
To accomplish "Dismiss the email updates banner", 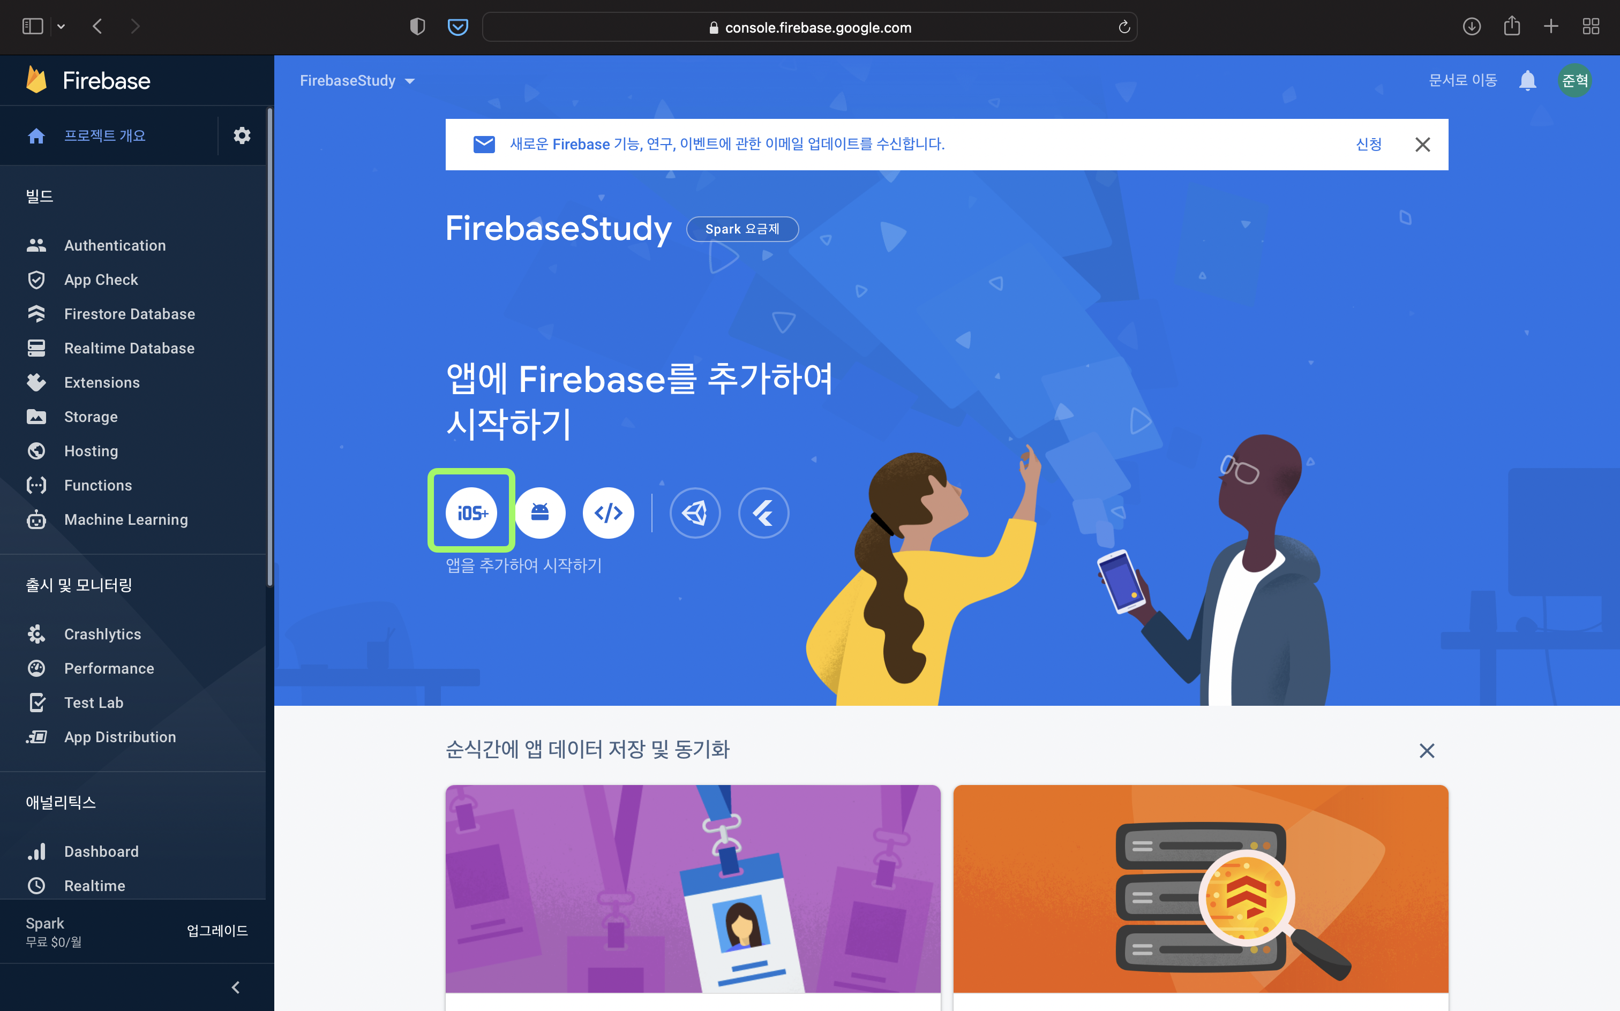I will [x=1422, y=145].
